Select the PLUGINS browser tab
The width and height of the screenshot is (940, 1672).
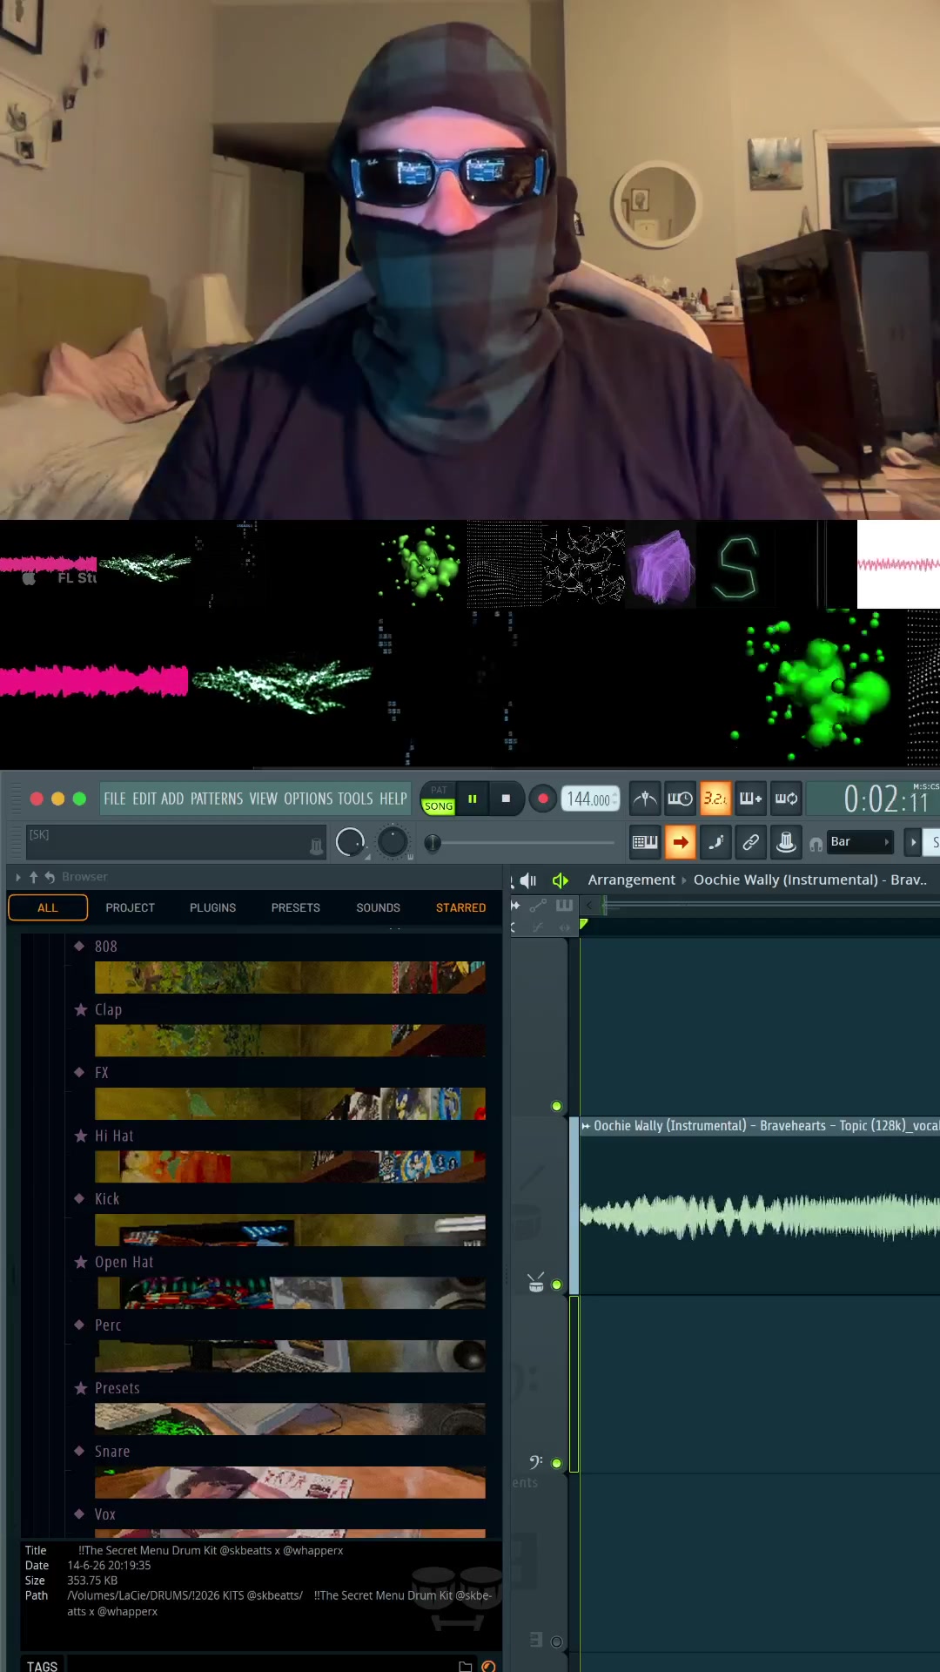(213, 907)
